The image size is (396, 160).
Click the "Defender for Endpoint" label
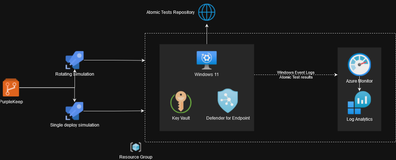click(228, 118)
